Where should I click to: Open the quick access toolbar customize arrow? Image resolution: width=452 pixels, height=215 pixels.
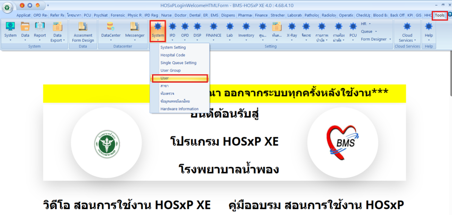pyautogui.click(x=48, y=5)
